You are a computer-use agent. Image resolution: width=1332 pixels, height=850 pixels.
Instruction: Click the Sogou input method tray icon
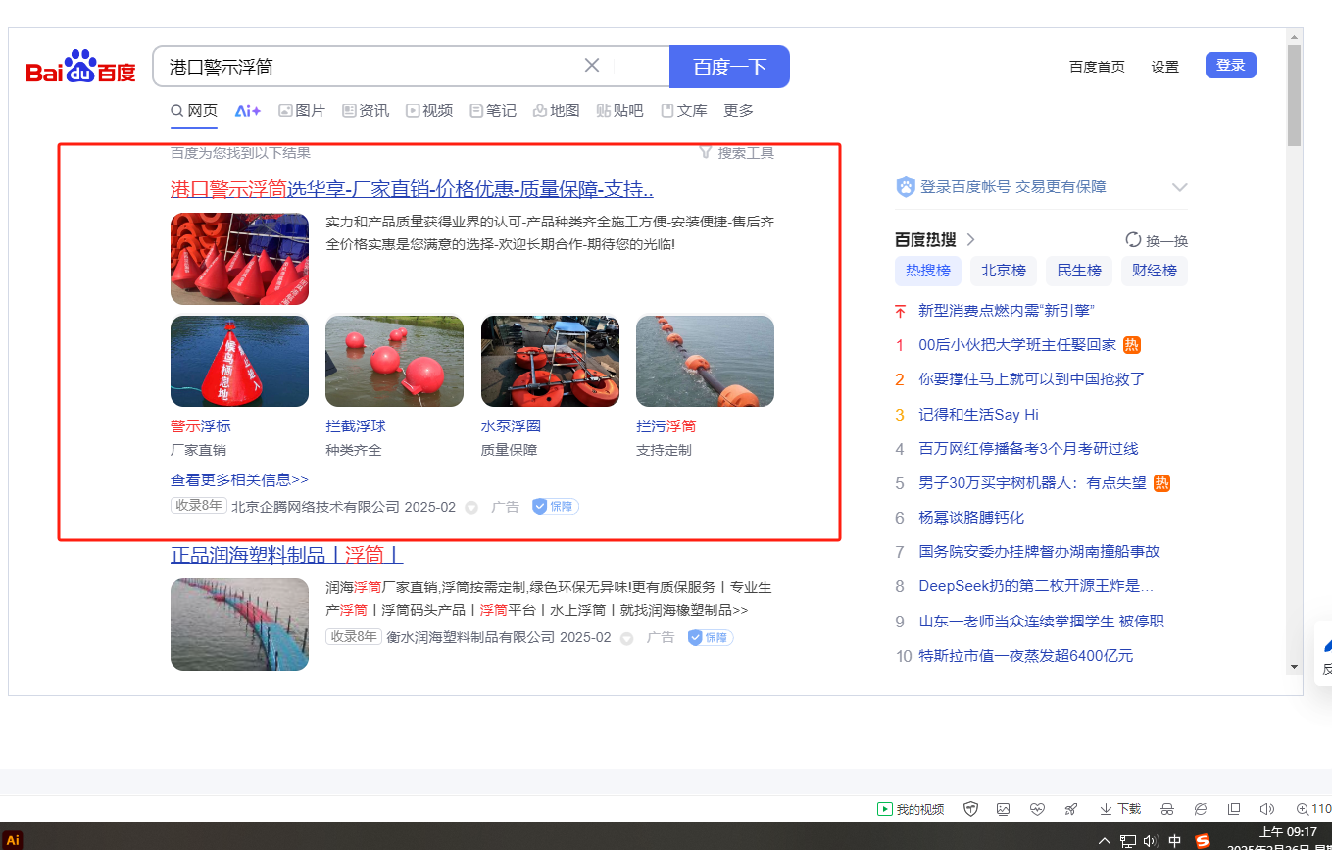(1203, 841)
